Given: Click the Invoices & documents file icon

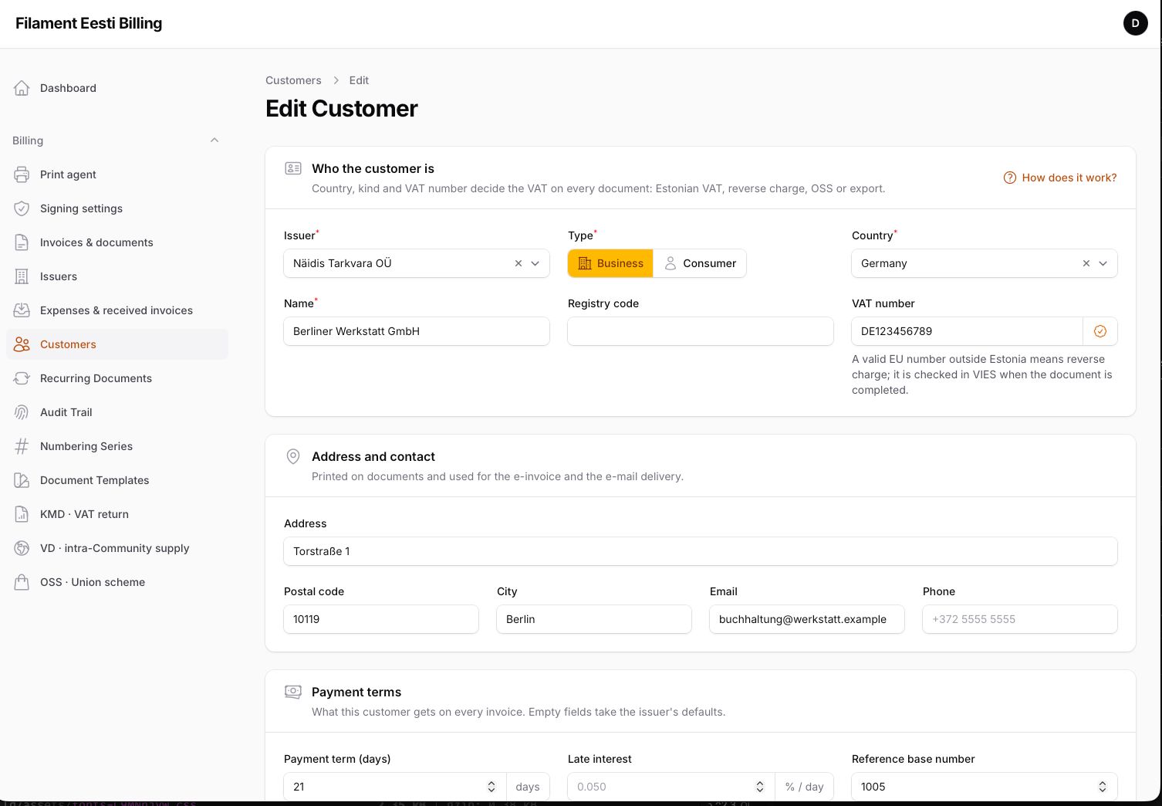Looking at the screenshot, I should [22, 242].
